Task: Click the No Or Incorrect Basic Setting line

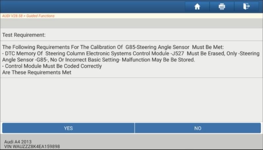Action: [98, 60]
